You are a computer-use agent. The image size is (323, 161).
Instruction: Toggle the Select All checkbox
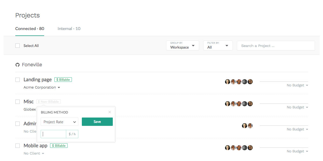(x=17, y=46)
